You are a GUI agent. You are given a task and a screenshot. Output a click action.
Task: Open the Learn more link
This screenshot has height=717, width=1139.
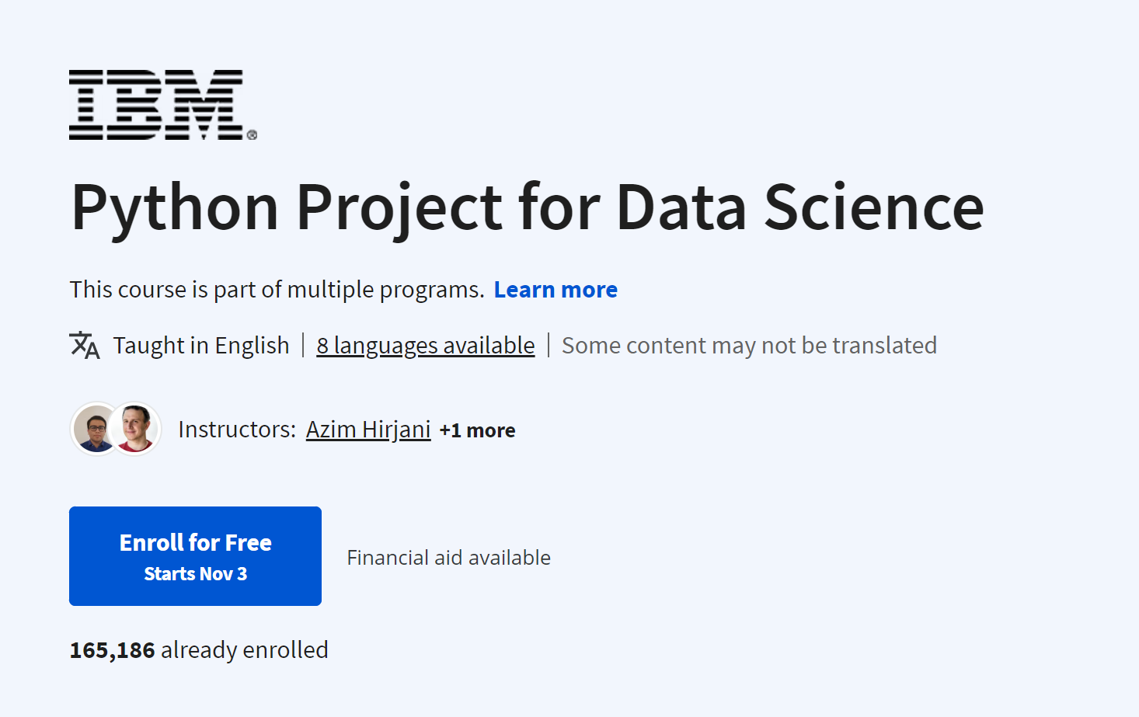556,290
